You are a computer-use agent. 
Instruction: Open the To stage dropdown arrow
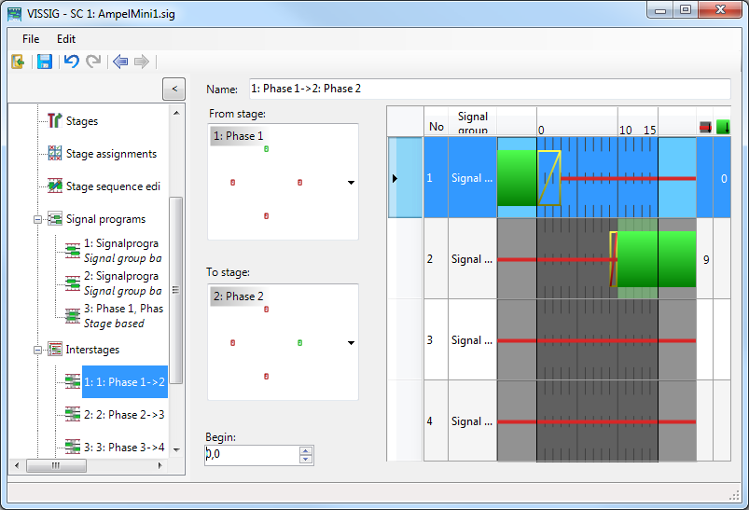[351, 343]
